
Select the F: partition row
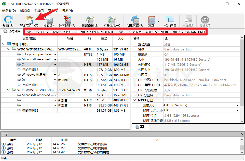(65, 105)
